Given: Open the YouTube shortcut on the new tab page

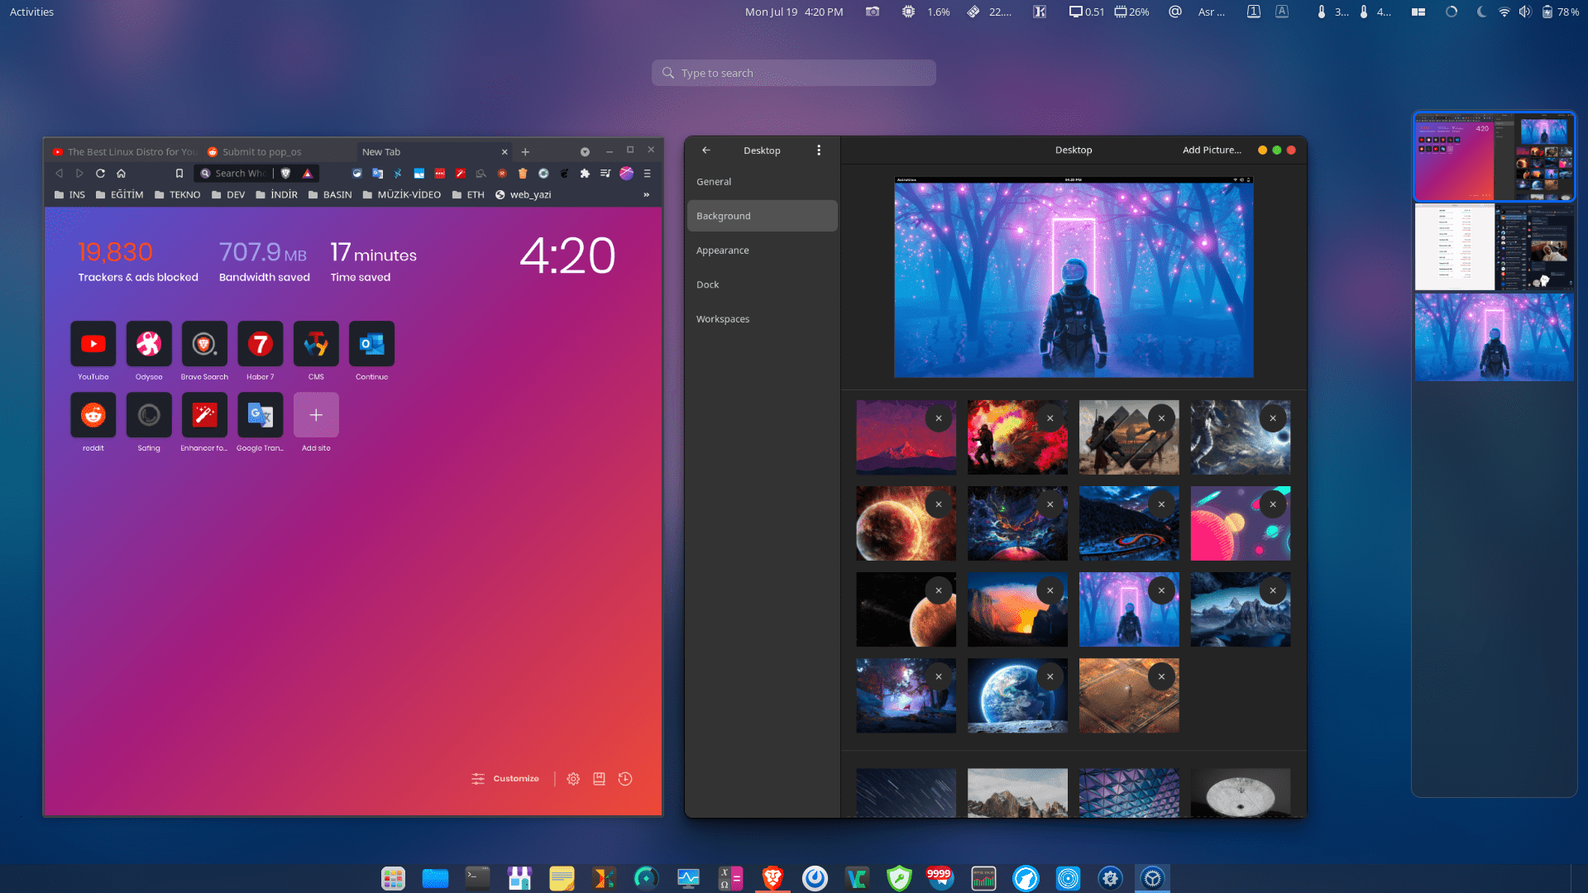Looking at the screenshot, I should pyautogui.click(x=93, y=345).
